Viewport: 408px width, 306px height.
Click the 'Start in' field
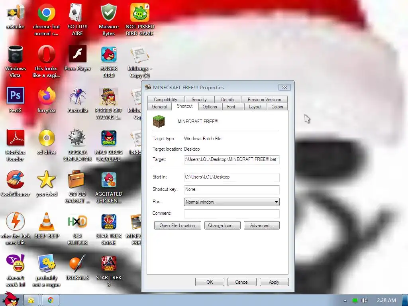coord(231,177)
